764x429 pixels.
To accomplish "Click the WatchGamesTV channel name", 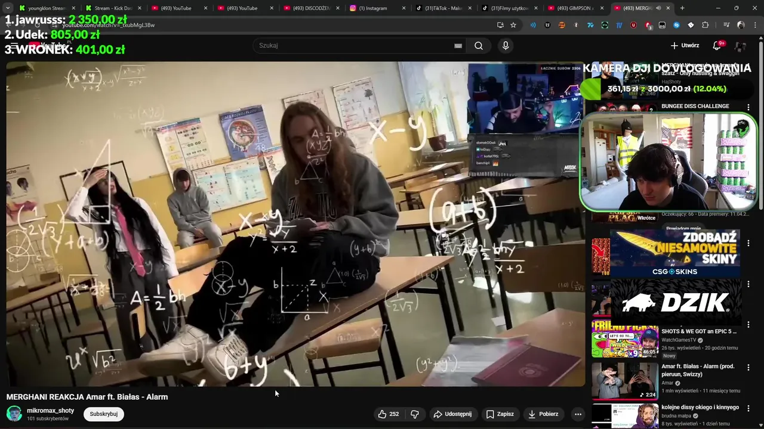I will [679, 340].
